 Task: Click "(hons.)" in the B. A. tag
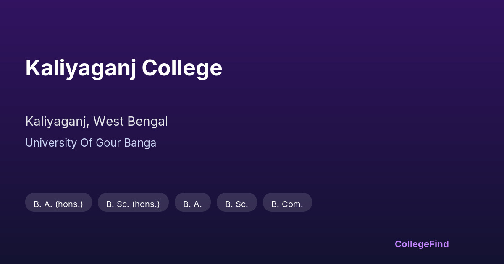click(69, 204)
